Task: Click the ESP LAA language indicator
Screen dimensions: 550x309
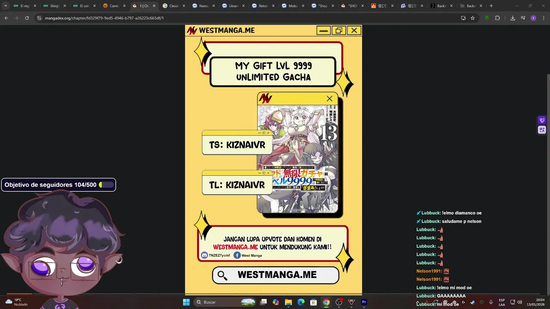Action: tap(502, 302)
